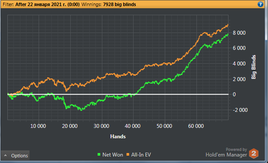Click the Filter date text in header
This screenshot has height=163, width=268.
point(47,4)
